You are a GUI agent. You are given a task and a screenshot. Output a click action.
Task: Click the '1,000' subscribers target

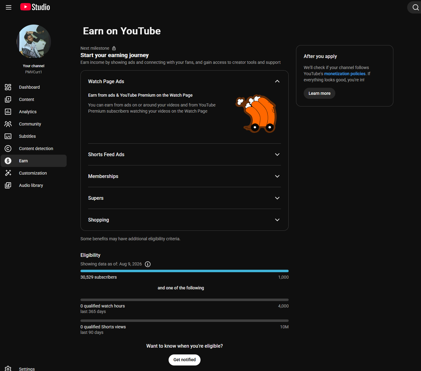[283, 277]
